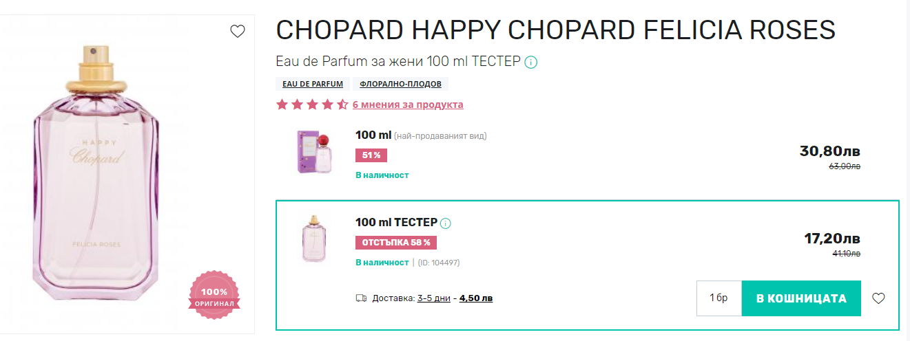Click the В КОШНИЦАТА add-to-cart button
The width and height of the screenshot is (910, 341).
[x=801, y=298]
